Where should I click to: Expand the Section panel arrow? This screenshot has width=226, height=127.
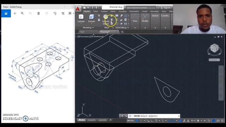(x=155, y=28)
